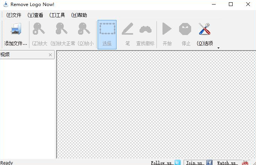256x165 pixels.
Task: Close the Remove Logo Now! window
Action: [248, 4]
